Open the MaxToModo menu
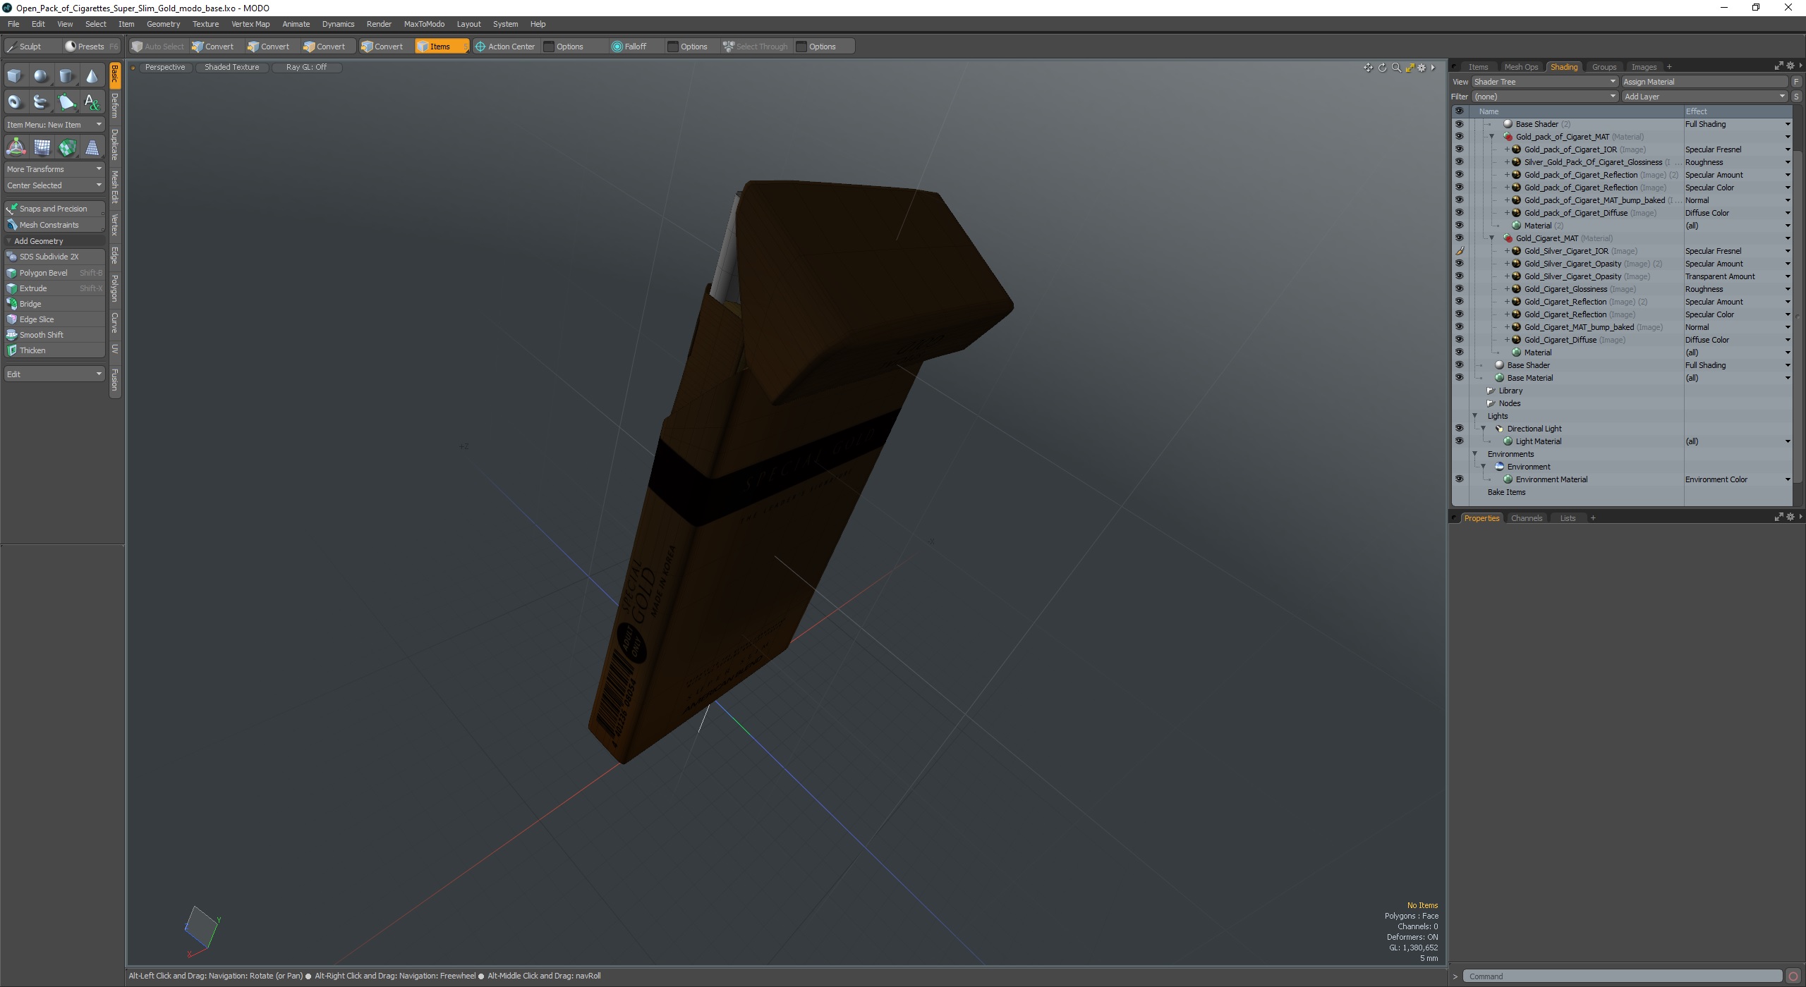Screen dimensions: 1806x987 pos(424,24)
